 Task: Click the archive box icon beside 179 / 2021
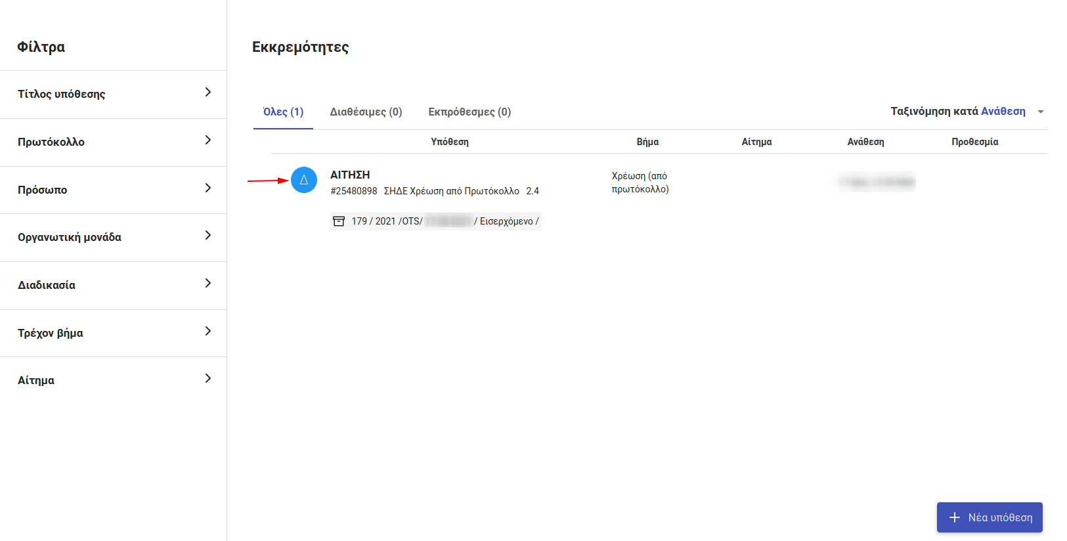339,221
